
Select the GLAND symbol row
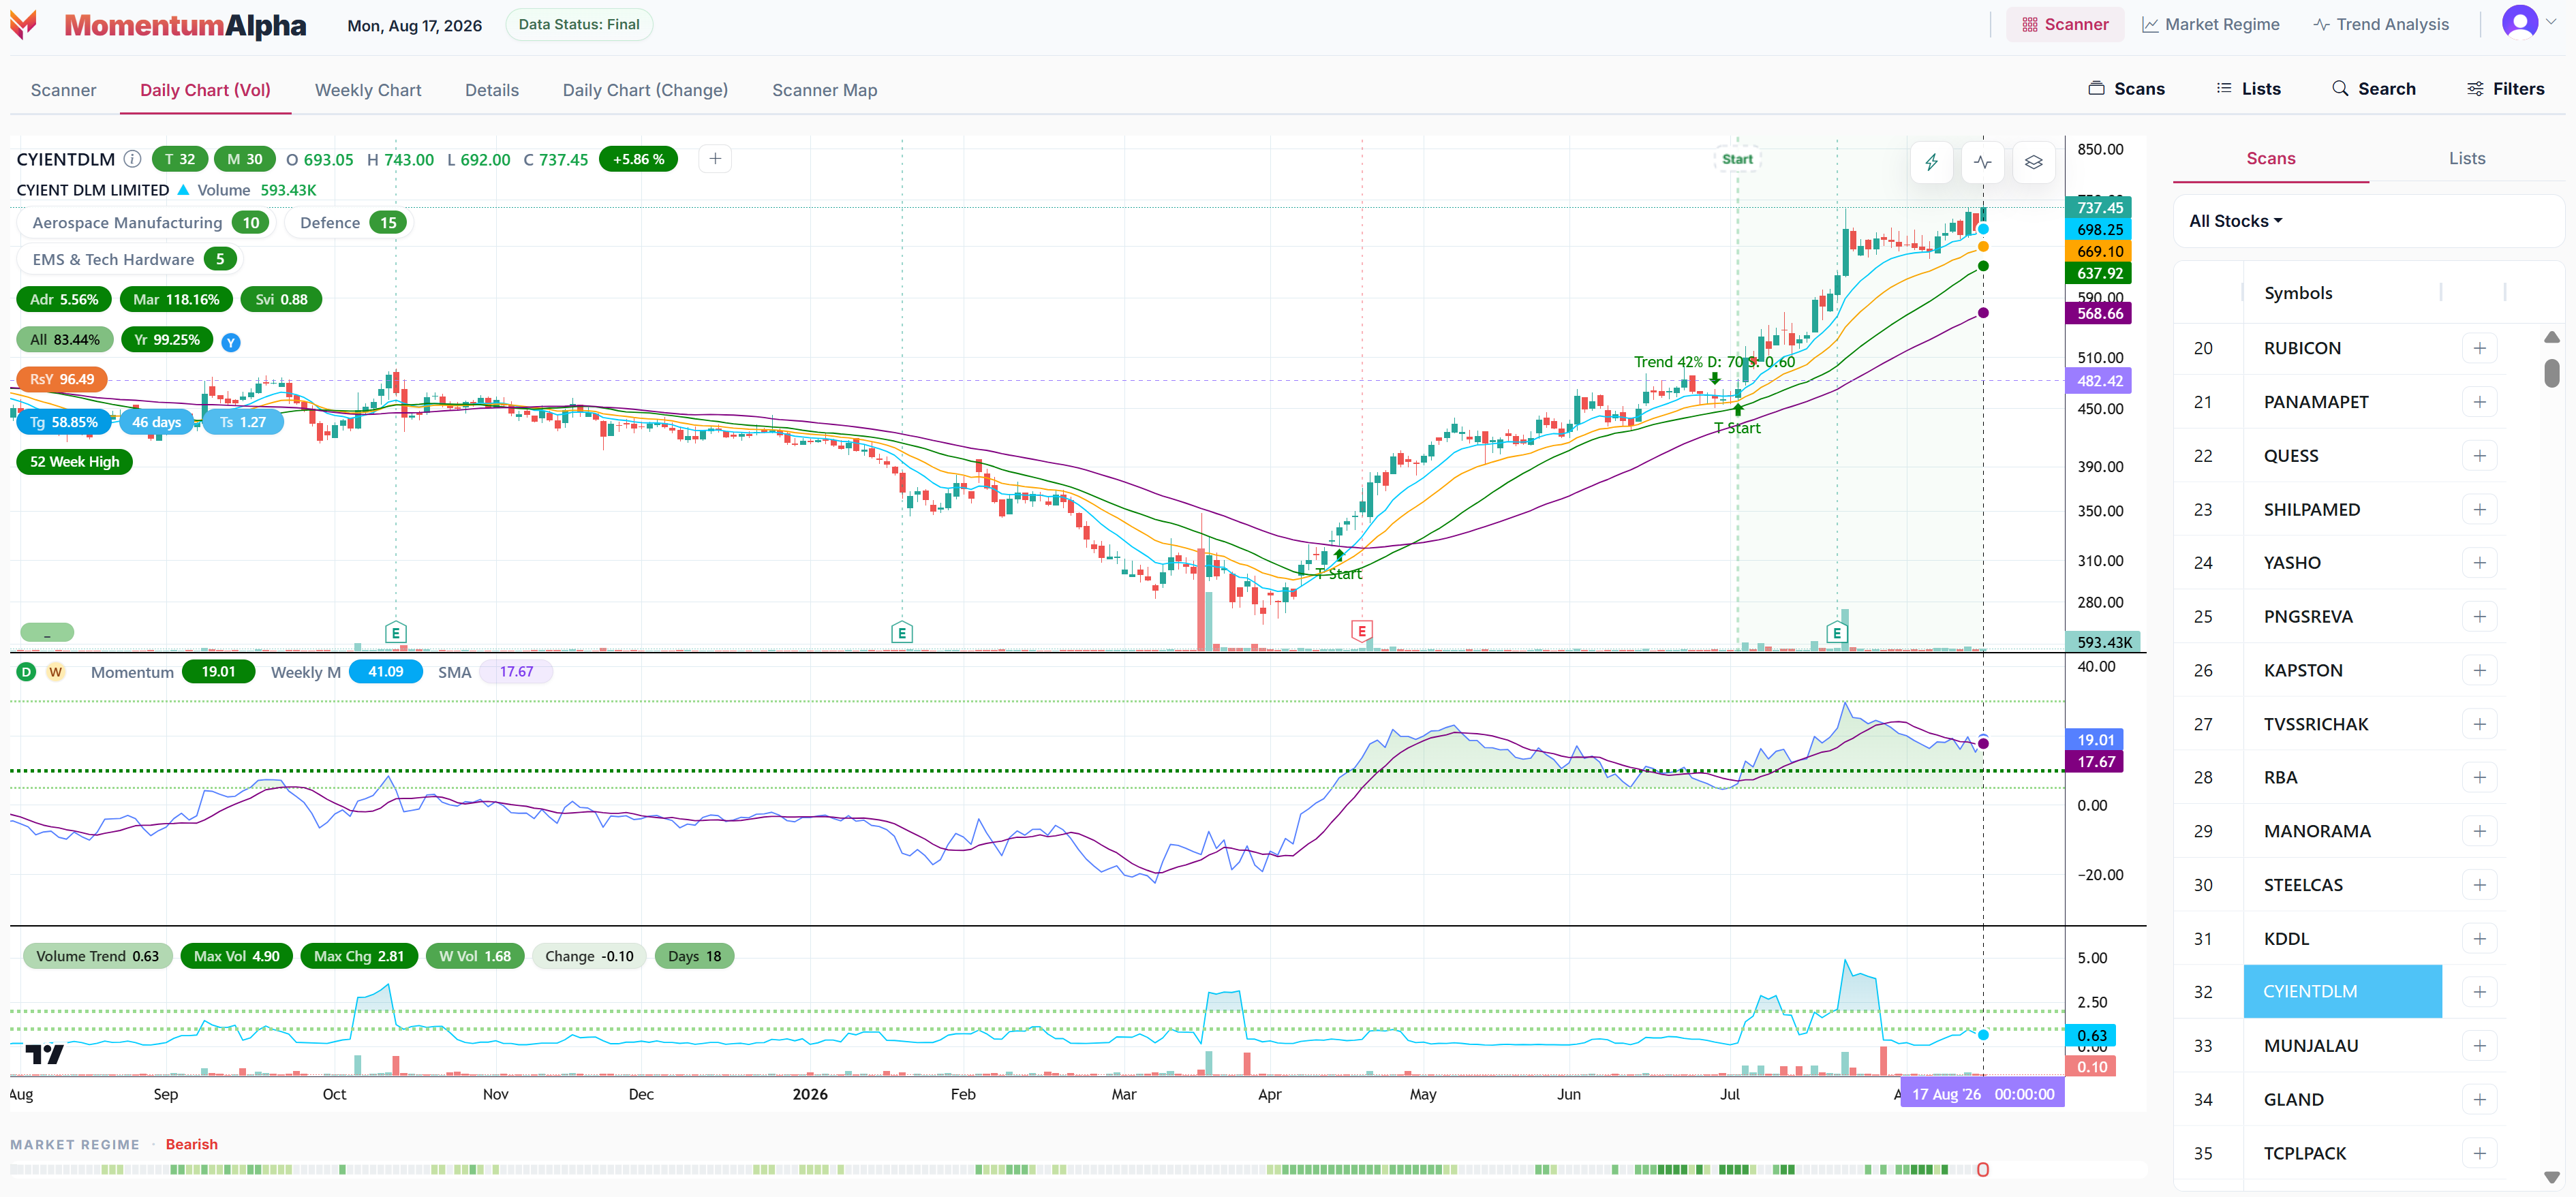2340,1100
